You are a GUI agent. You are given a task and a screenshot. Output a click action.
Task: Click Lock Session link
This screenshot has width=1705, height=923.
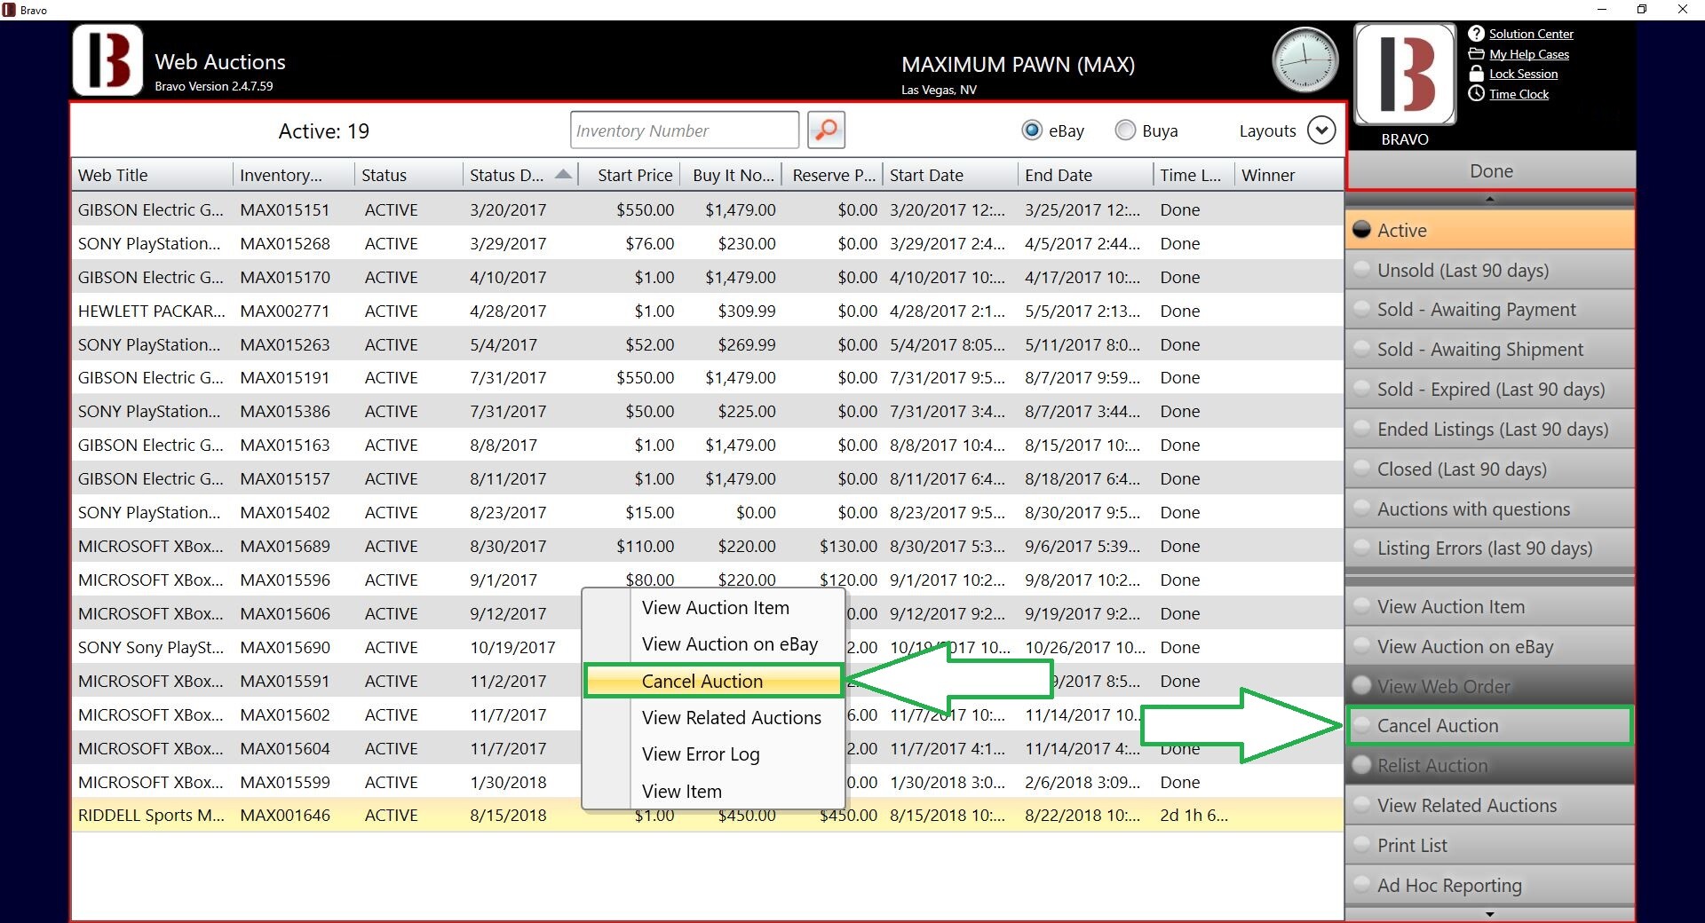pos(1524,74)
